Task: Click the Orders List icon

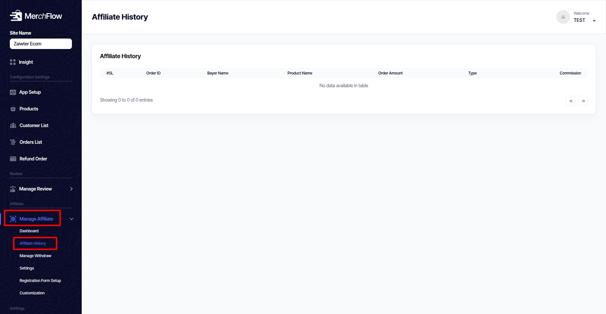Action: (13, 142)
